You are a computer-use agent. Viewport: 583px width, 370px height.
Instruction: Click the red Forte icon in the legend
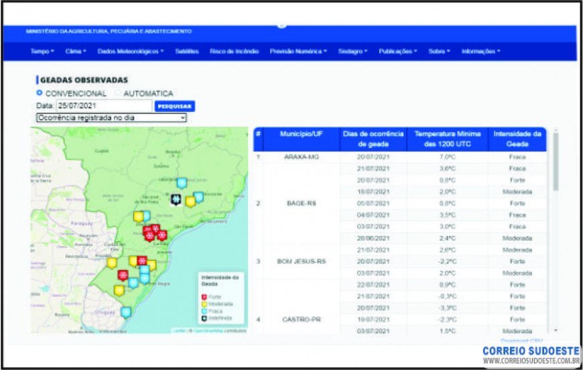click(204, 297)
